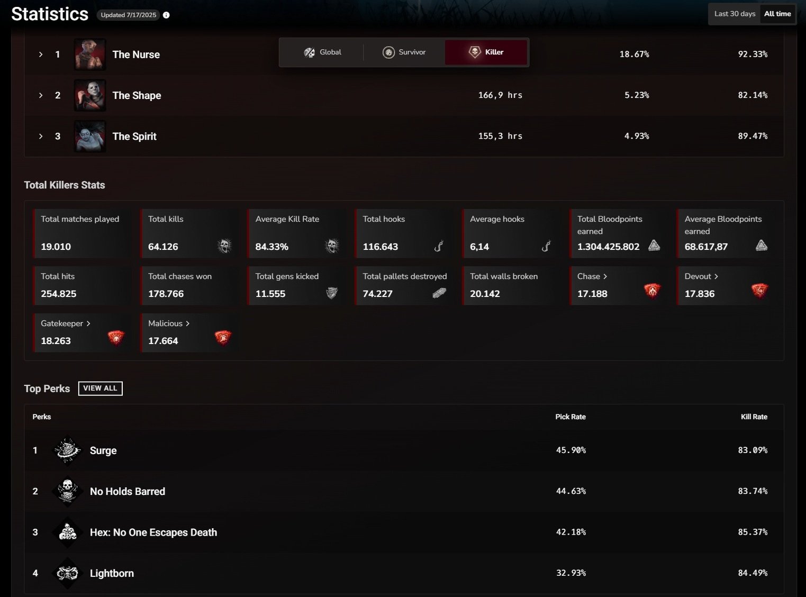
Task: Click Surge pick rate 45.90%
Action: (x=571, y=450)
